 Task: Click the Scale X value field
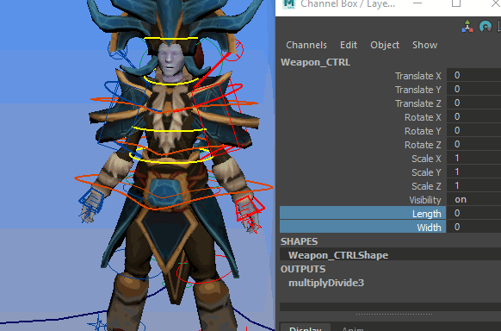473,158
